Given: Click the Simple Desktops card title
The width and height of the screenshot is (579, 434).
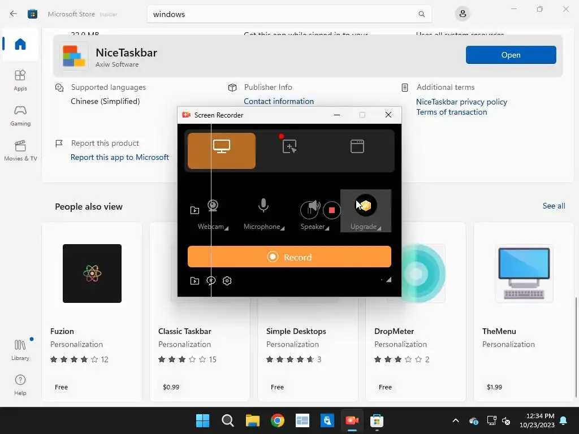Looking at the screenshot, I should 296,331.
